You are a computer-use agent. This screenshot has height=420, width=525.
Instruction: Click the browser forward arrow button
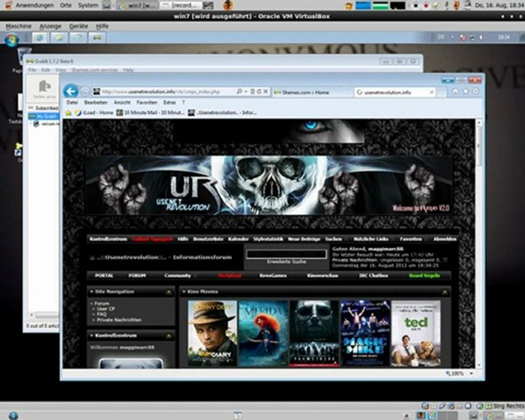pos(85,92)
